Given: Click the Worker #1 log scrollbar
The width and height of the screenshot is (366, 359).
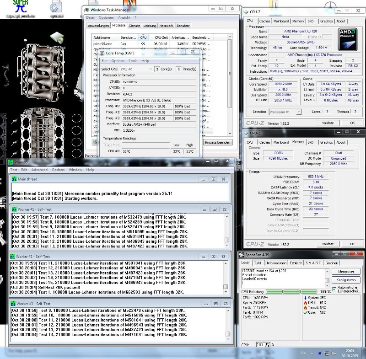Looking at the screenshot, I should click(227, 231).
